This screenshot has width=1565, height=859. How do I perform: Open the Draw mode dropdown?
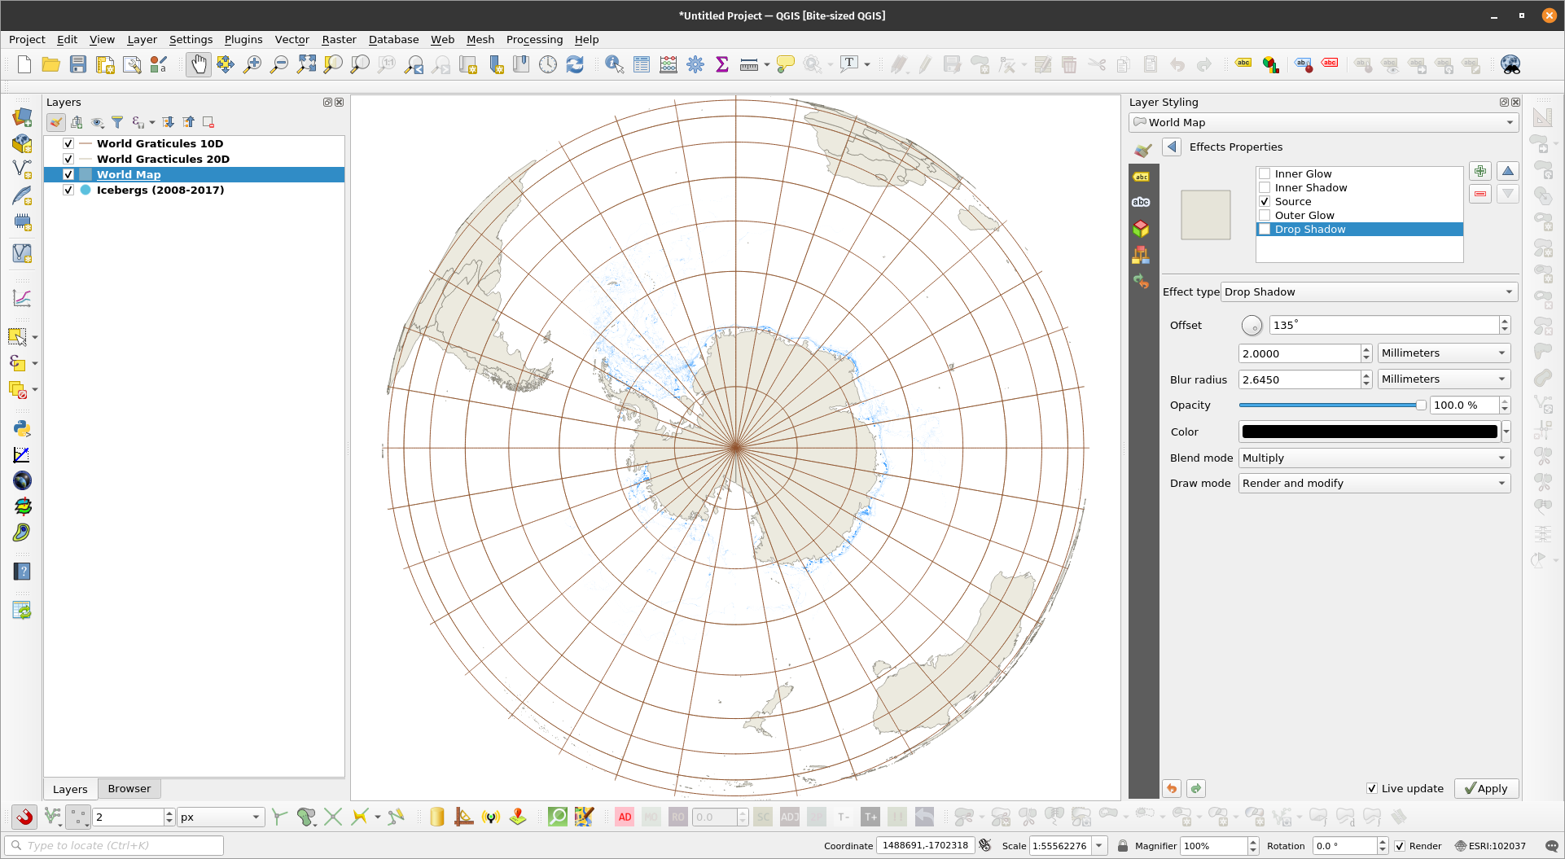(x=1374, y=484)
